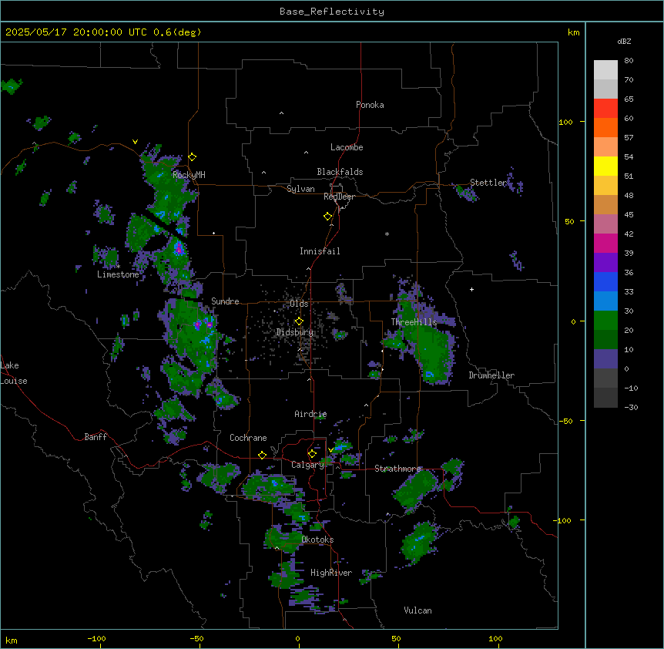Click the Calgary city label
This screenshot has width=664, height=649.
[307, 465]
